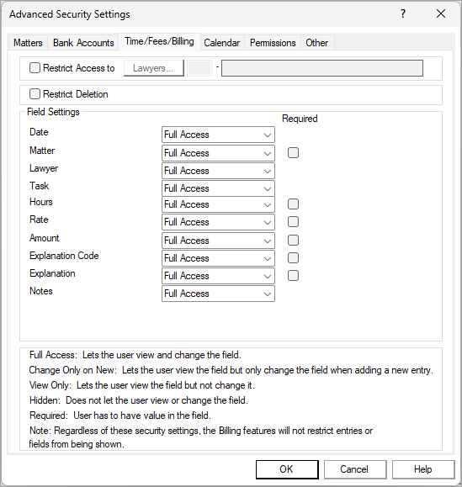Click the Required column header text
Viewport: 462px width, 487px height.
(x=300, y=119)
